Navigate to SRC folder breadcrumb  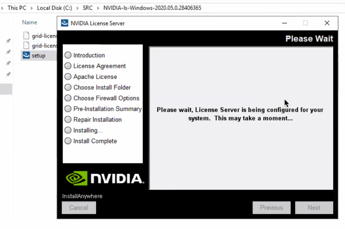point(88,8)
